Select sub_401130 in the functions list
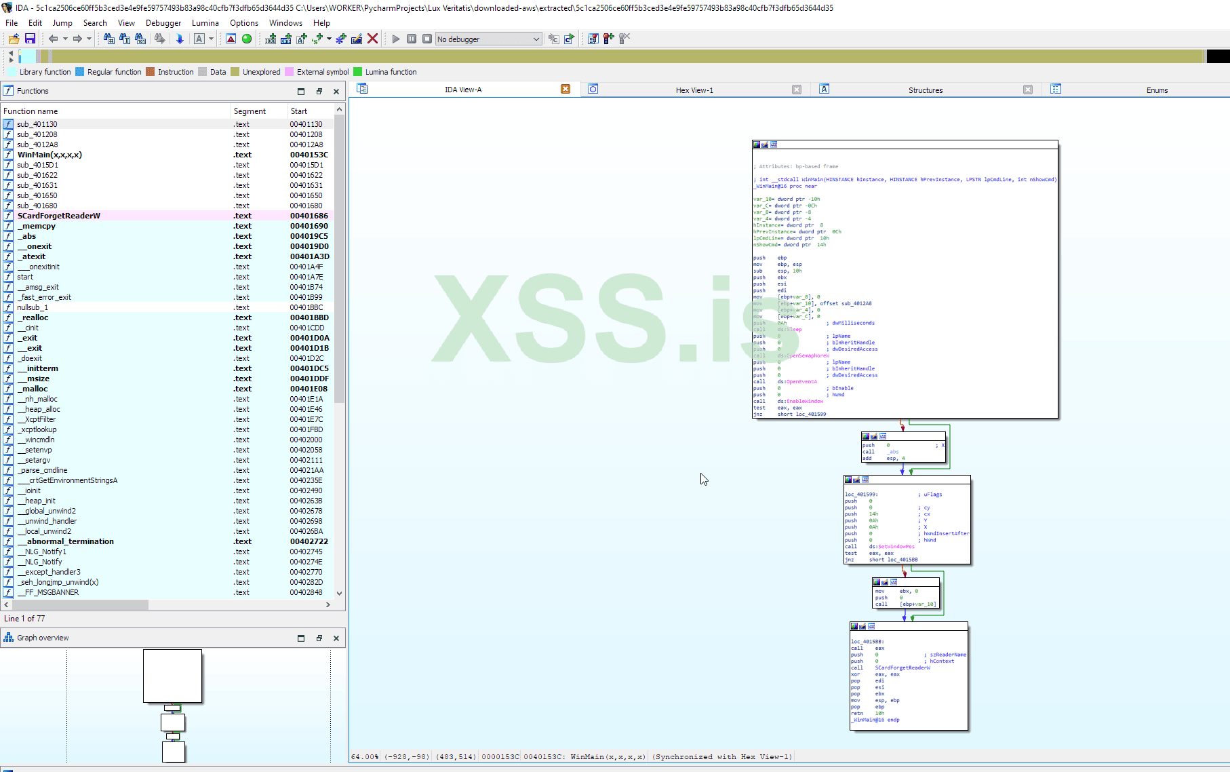Screen dimensions: 1230x772 (167, 124)
